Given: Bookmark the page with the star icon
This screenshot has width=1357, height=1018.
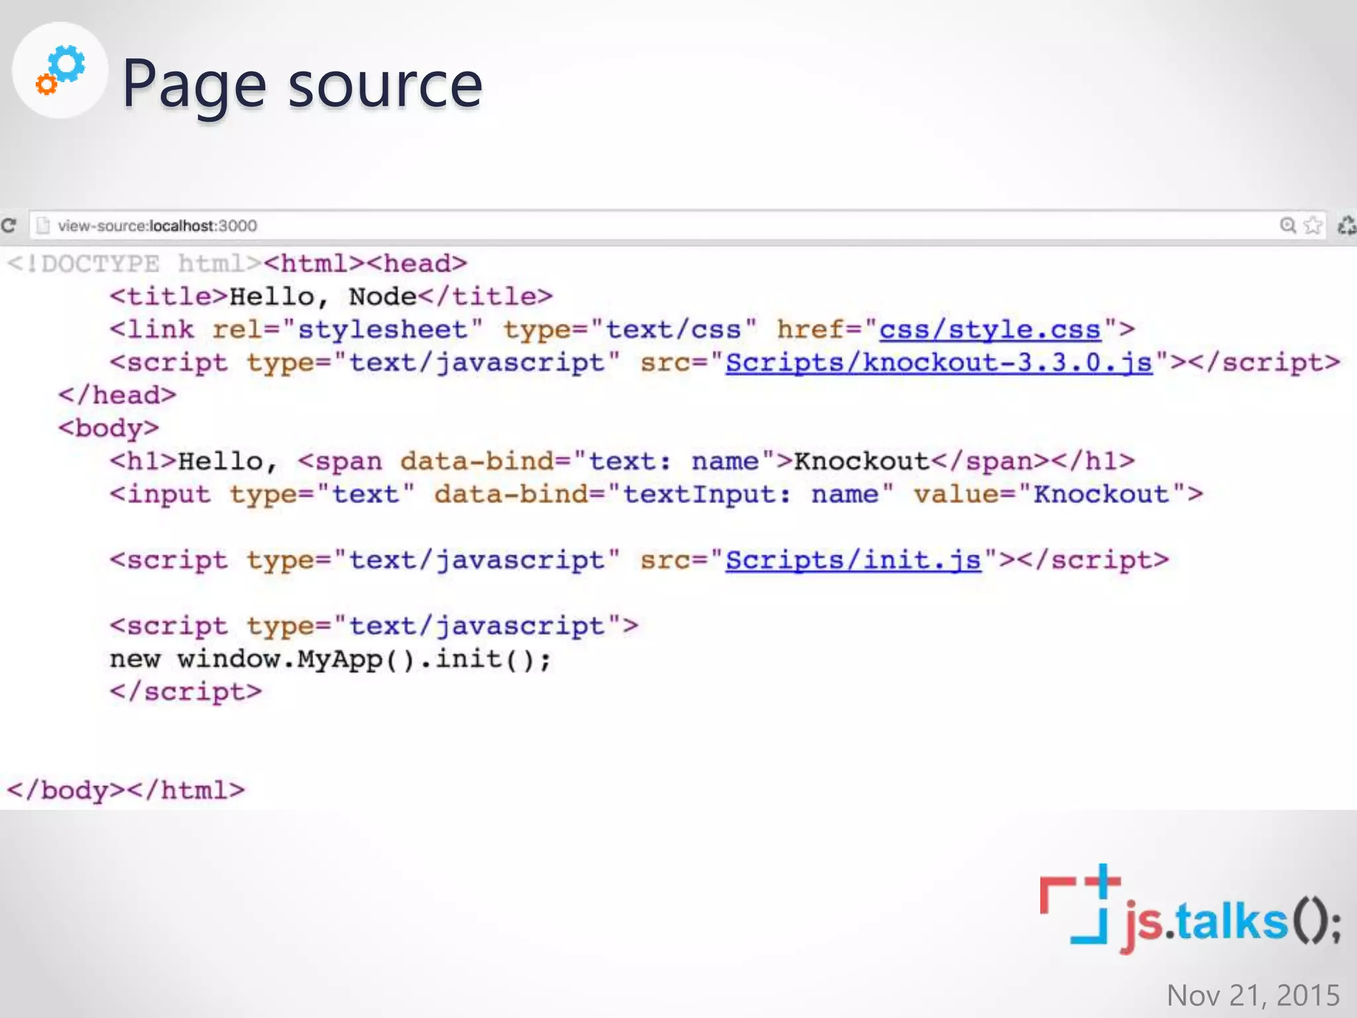Looking at the screenshot, I should click(x=1313, y=225).
